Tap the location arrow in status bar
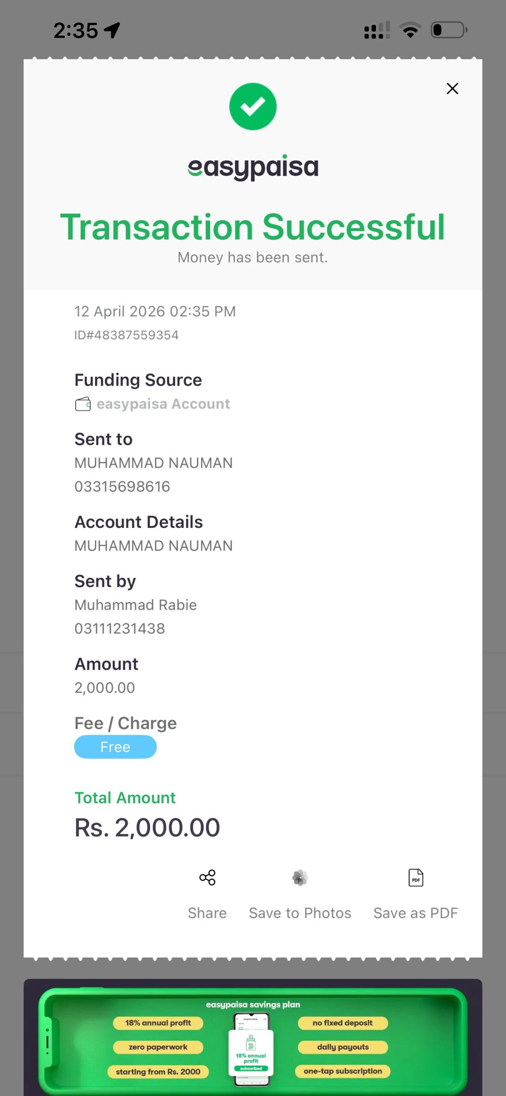The width and height of the screenshot is (506, 1096). [x=112, y=30]
